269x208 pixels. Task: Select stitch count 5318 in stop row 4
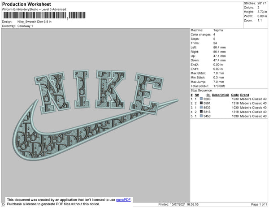click(207, 112)
